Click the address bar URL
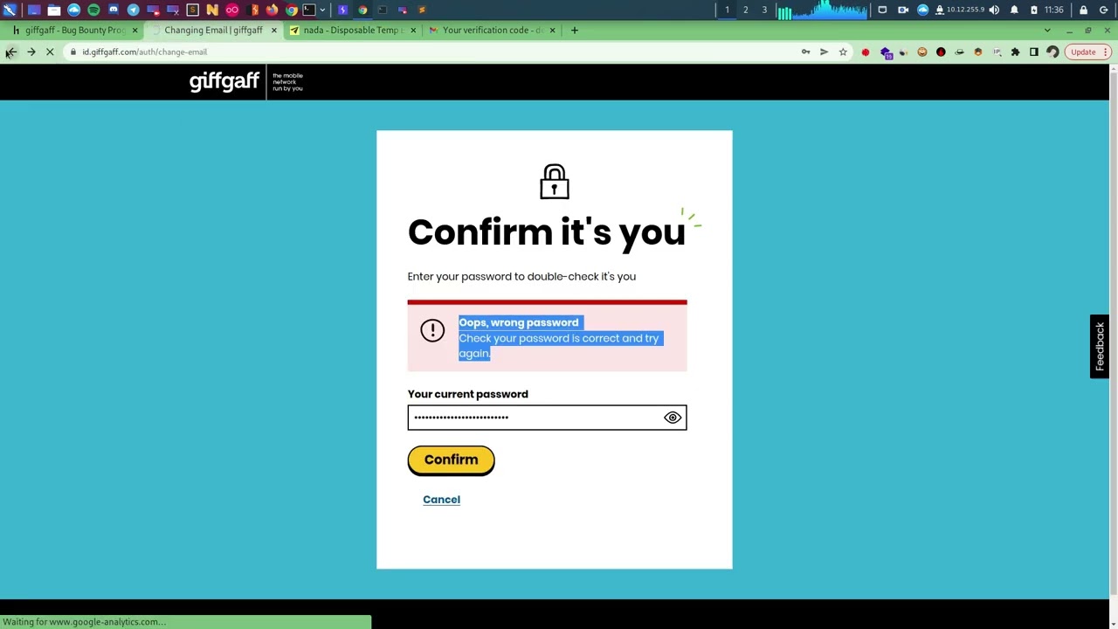This screenshot has width=1118, height=629. 144,52
